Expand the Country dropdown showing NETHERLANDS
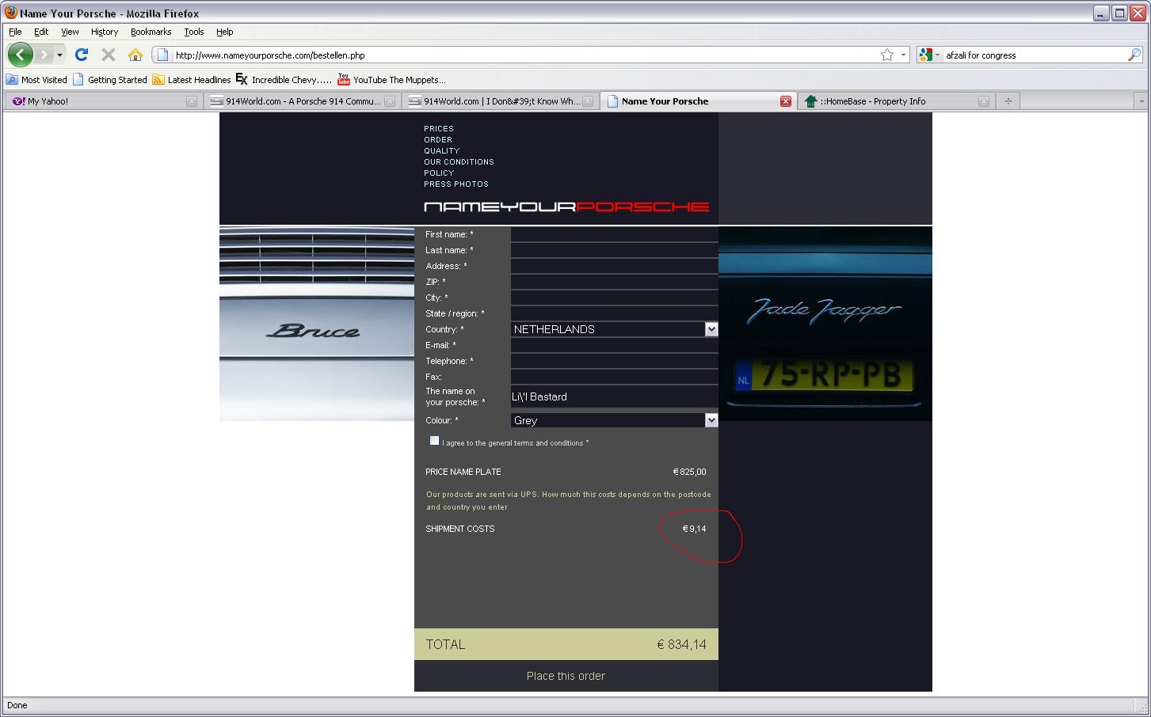The height and width of the screenshot is (717, 1151). [711, 329]
